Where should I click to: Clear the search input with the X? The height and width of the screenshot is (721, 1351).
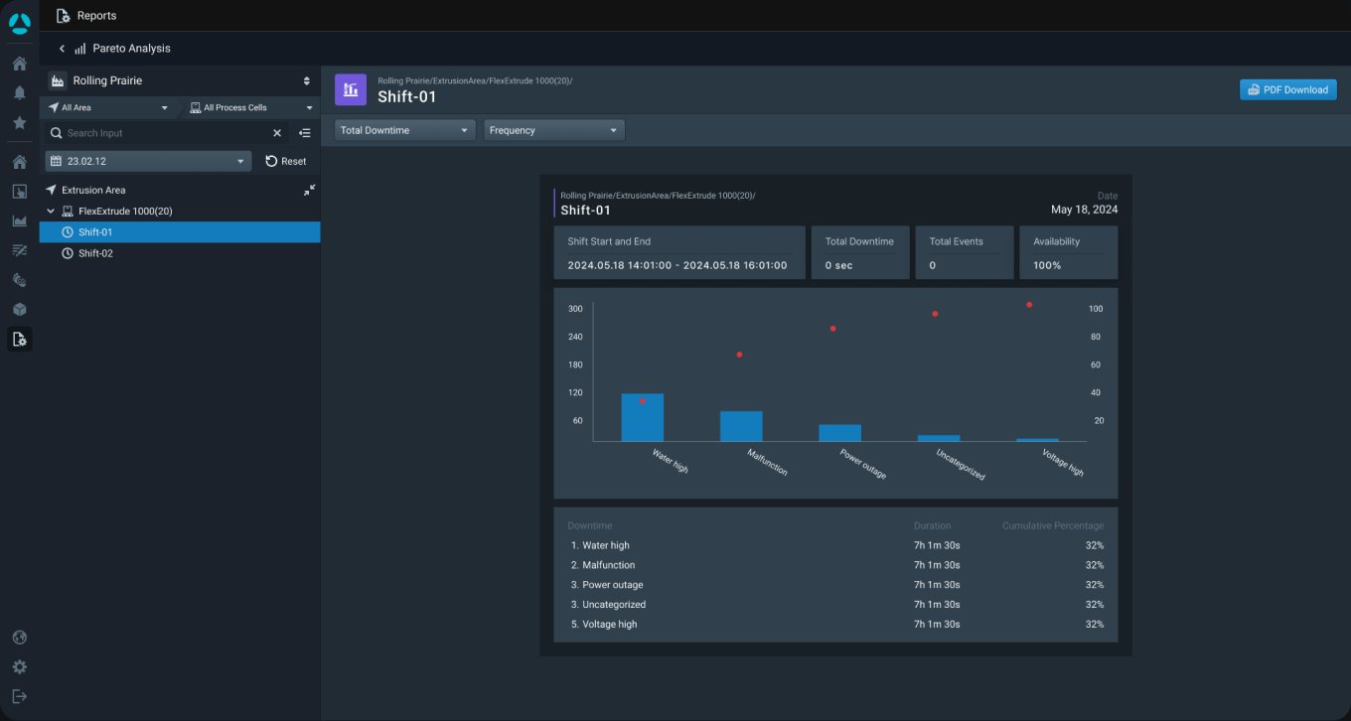point(277,133)
